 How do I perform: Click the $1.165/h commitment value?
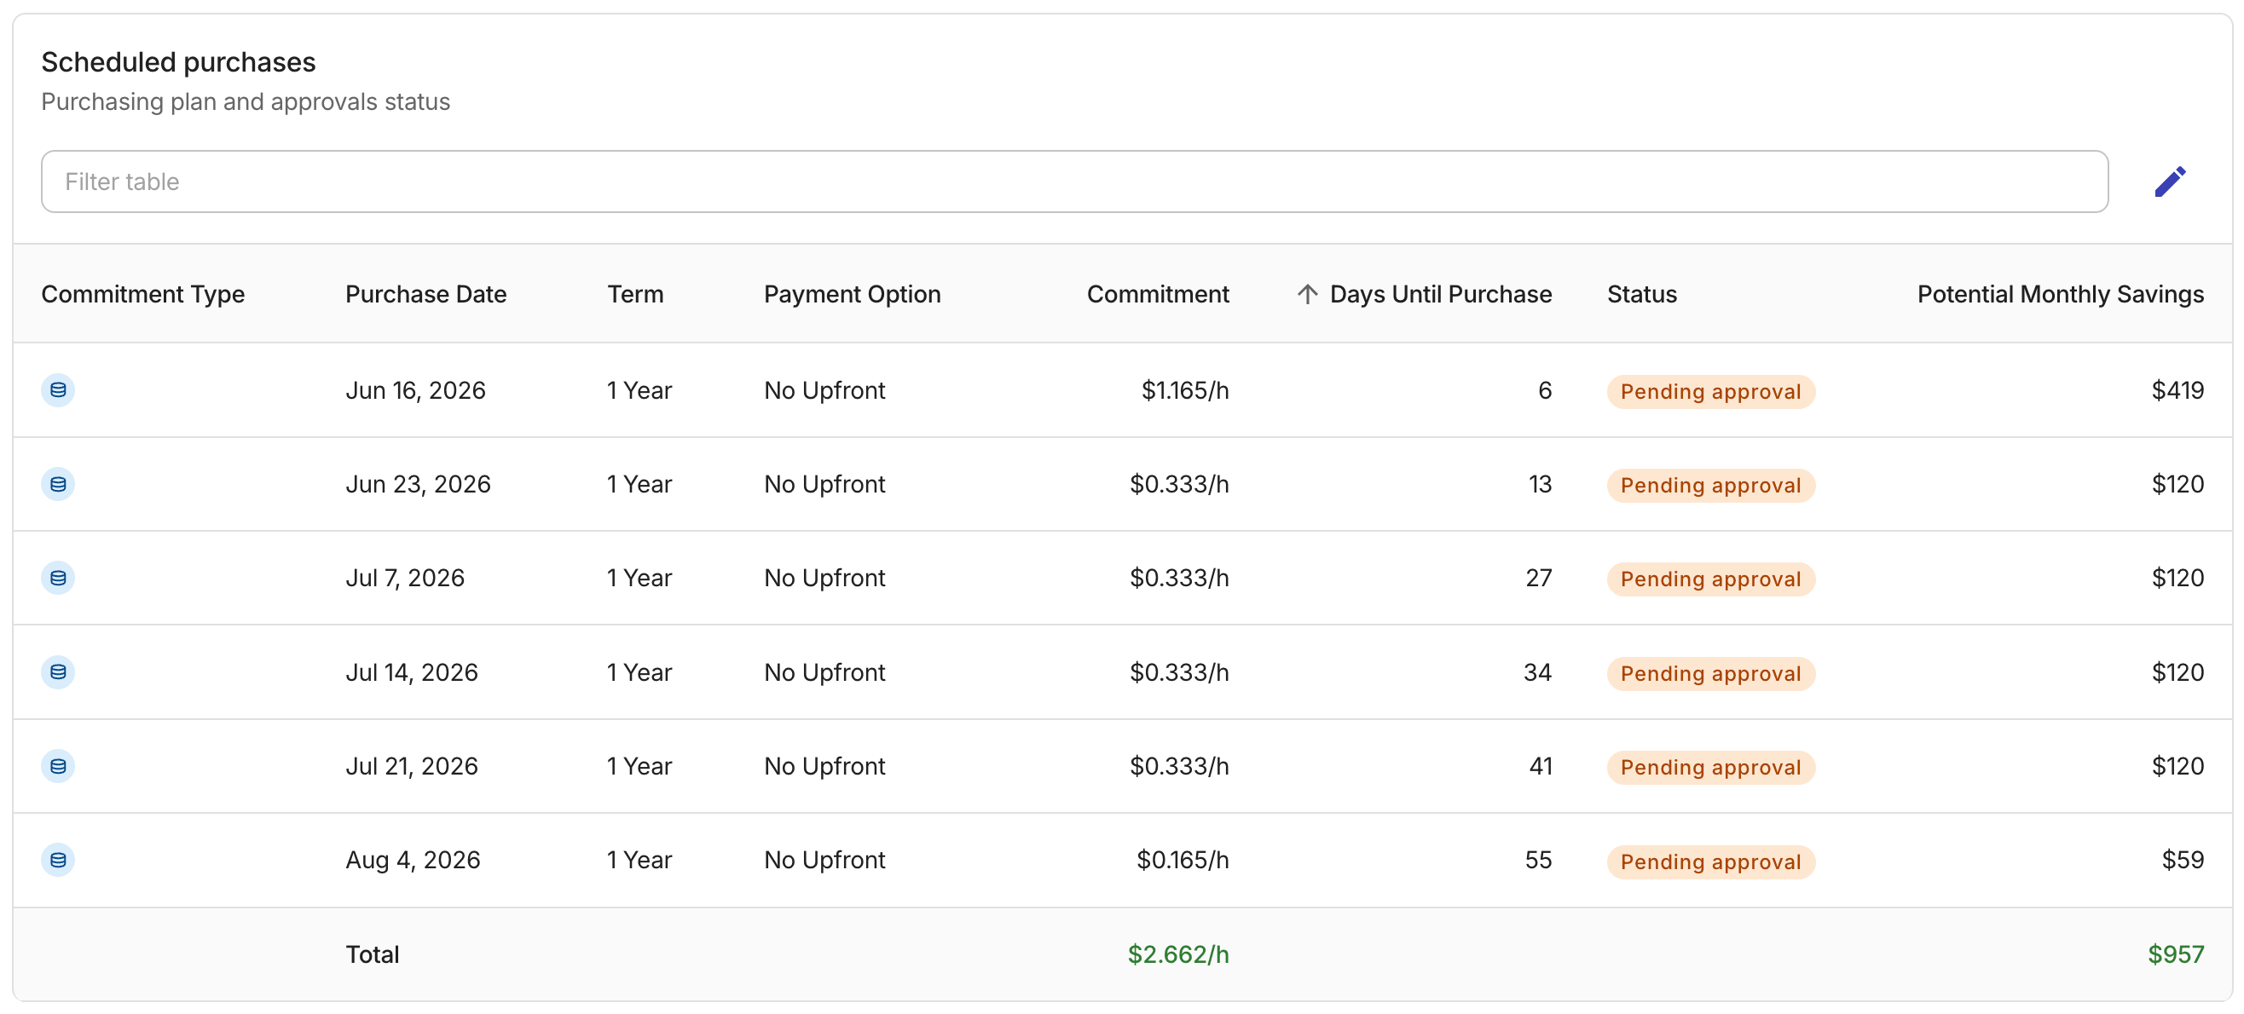(1185, 390)
